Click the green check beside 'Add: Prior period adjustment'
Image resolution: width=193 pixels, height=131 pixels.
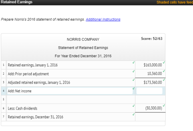(134, 71)
